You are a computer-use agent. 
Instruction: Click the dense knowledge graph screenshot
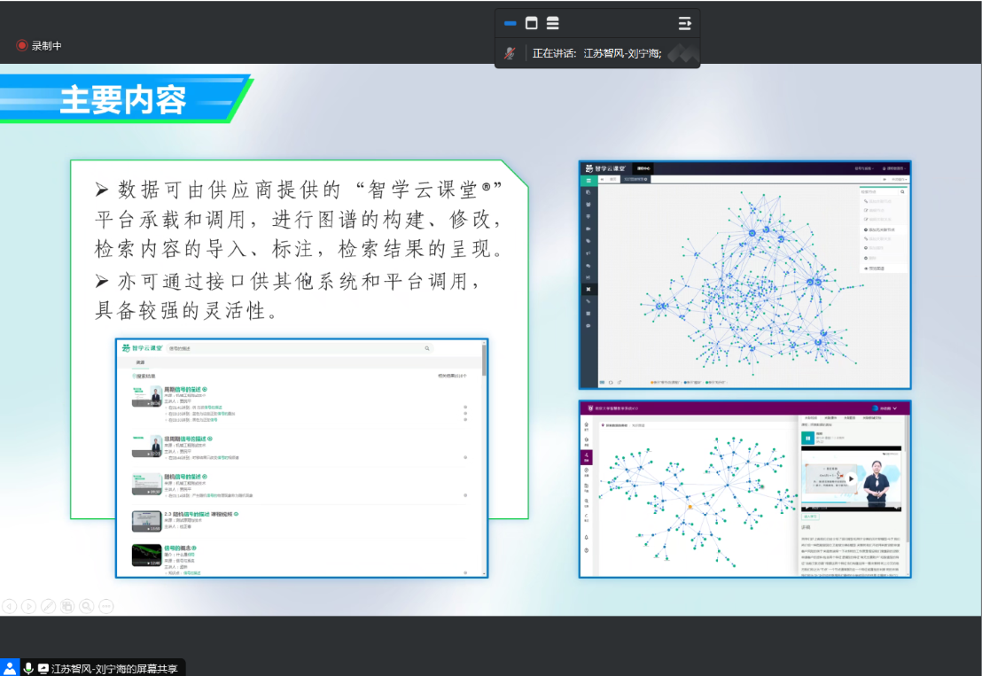click(x=744, y=275)
